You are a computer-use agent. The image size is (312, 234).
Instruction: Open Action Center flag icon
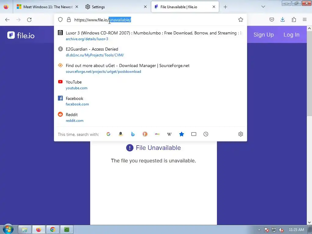[266, 230]
